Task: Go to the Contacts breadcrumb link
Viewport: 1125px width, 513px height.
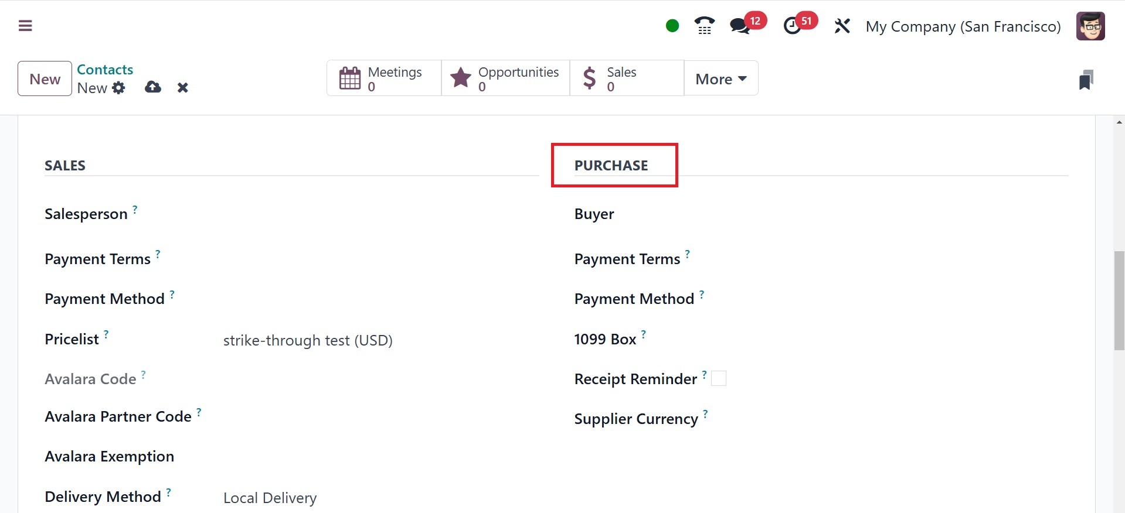Action: click(105, 70)
